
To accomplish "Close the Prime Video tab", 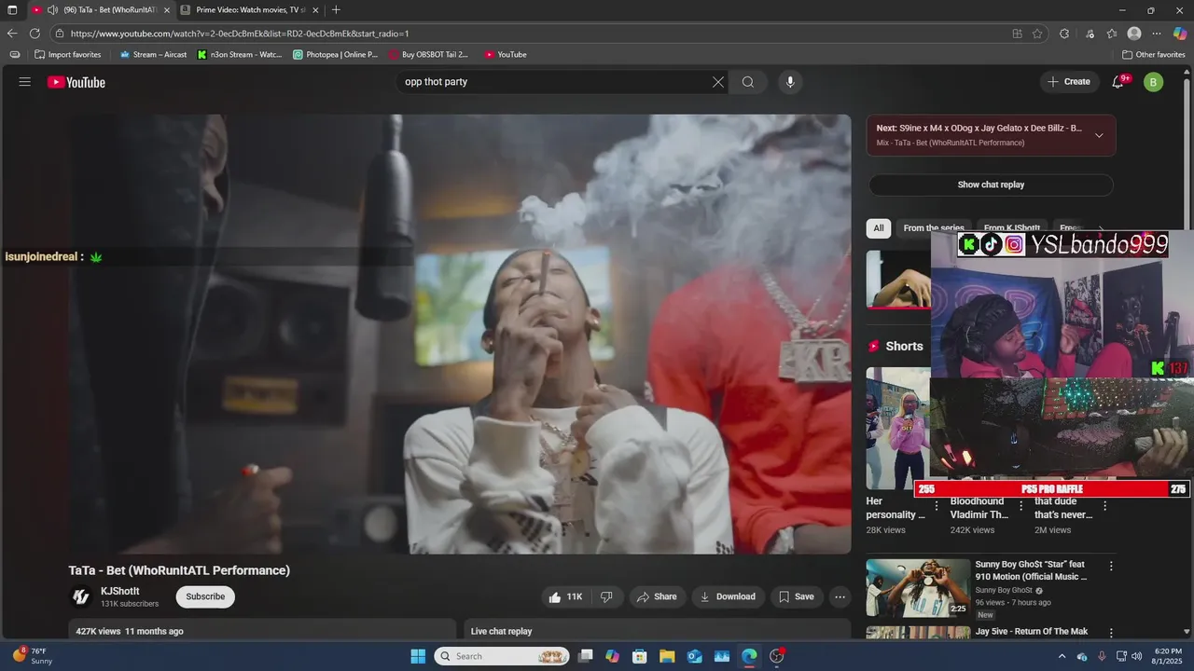I will click(315, 10).
